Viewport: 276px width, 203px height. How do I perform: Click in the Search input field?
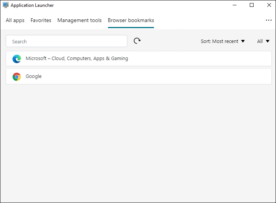(x=67, y=41)
